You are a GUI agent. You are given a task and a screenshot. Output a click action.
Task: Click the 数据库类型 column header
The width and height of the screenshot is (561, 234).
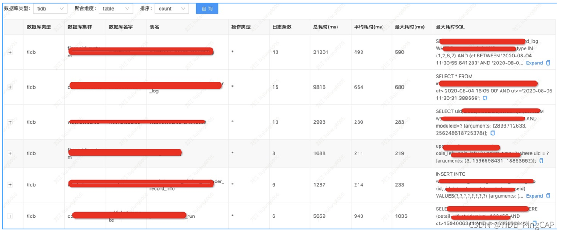tap(39, 27)
